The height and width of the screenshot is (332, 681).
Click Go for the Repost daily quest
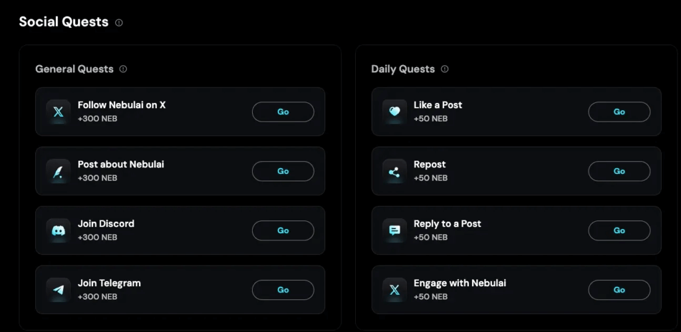point(619,171)
